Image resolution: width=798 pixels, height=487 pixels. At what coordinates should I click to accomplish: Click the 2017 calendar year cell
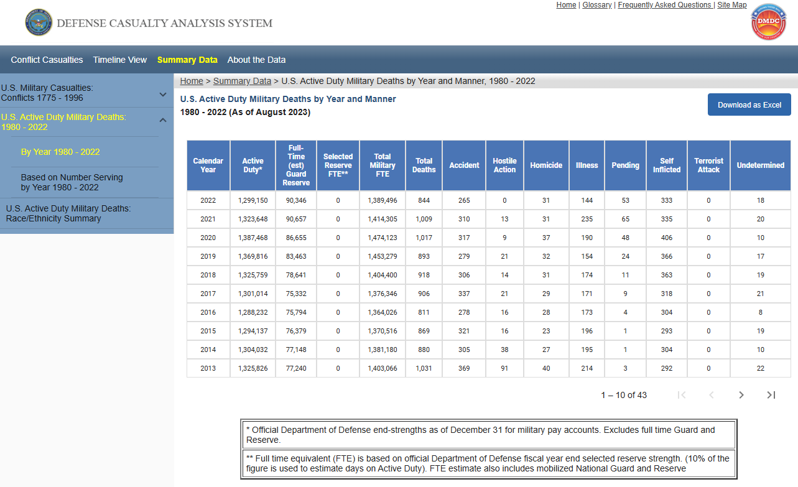coord(208,294)
